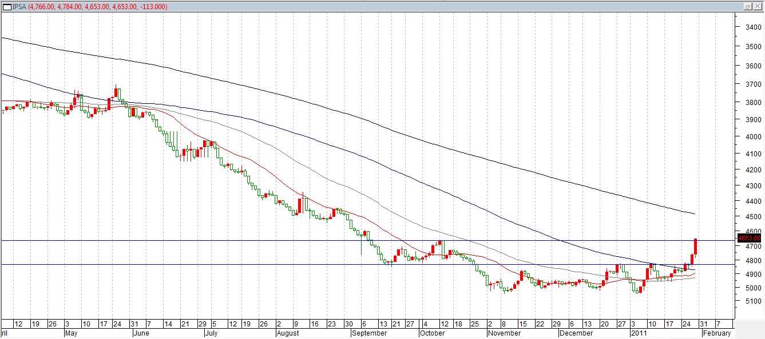Select the September month label
This screenshot has height=339, width=765.
click(369, 333)
